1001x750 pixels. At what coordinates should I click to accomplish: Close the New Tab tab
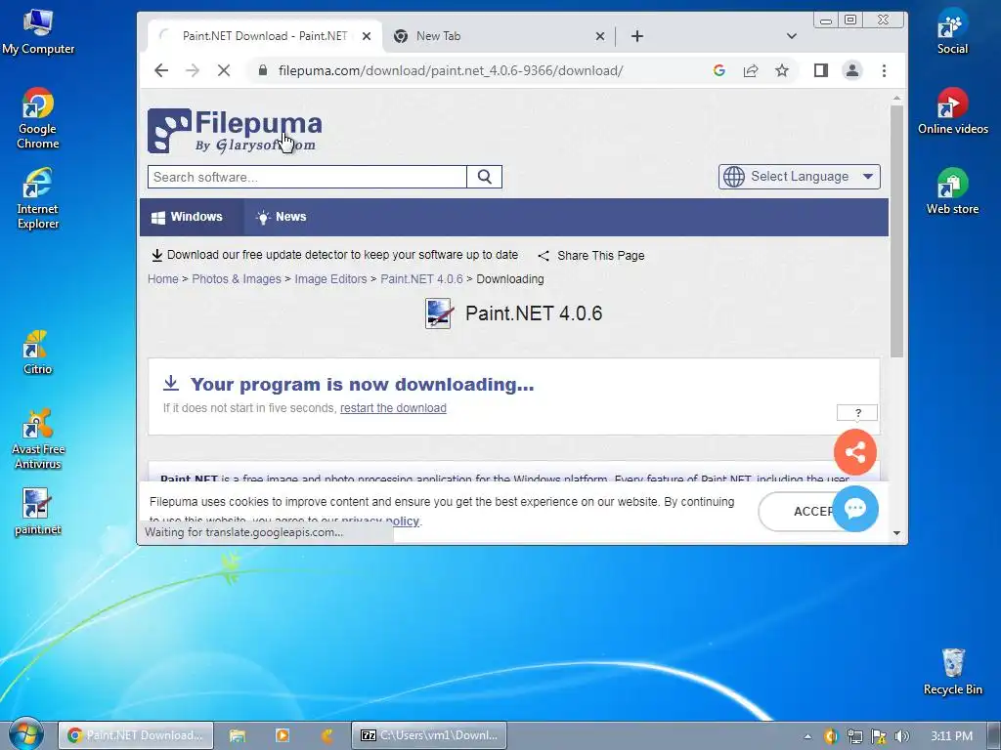(x=600, y=36)
